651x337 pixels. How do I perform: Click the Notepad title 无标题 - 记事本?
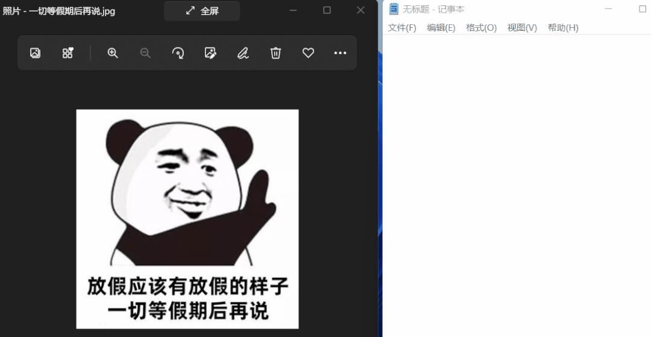[x=433, y=9]
